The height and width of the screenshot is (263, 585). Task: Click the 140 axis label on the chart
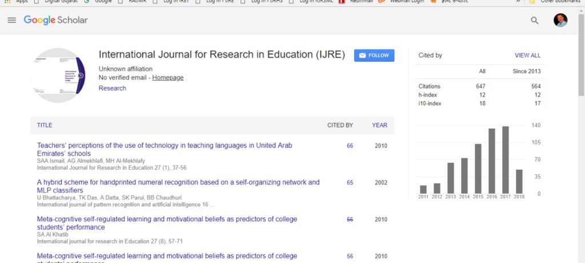tap(536, 125)
